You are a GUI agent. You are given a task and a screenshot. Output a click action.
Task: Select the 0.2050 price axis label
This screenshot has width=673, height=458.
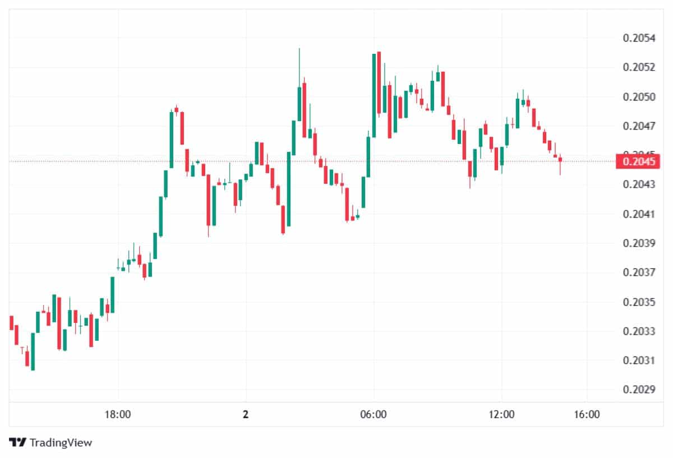point(639,97)
